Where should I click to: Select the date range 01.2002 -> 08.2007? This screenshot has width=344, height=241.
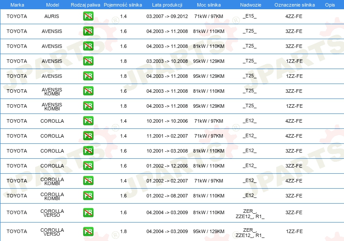(x=167, y=196)
